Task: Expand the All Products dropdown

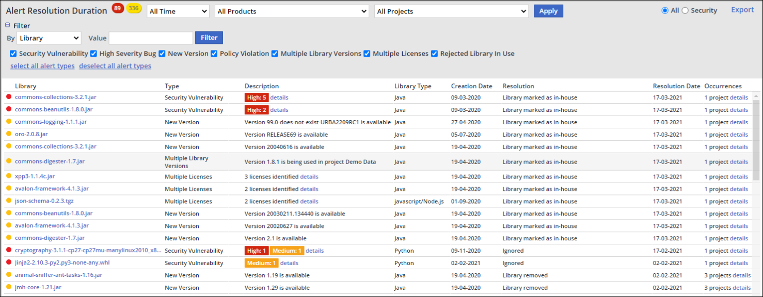Action: (292, 11)
